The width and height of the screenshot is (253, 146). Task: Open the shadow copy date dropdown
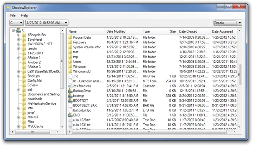tap(47, 23)
